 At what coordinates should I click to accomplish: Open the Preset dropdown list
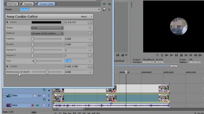(x=99, y=9)
